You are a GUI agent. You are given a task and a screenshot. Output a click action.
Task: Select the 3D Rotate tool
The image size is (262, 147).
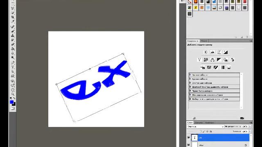pos(13,81)
